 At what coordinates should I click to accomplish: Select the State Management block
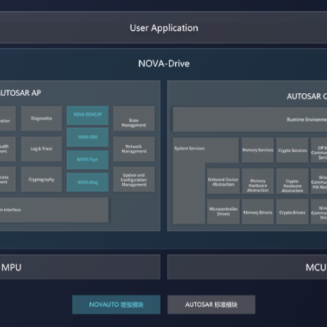click(134, 118)
